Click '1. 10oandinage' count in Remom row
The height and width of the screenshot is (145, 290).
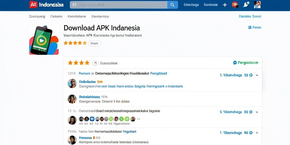coord(231,75)
